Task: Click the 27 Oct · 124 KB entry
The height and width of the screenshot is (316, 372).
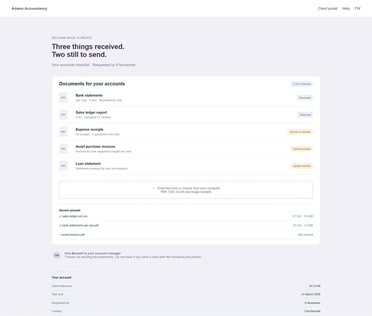Action: tap(303, 216)
